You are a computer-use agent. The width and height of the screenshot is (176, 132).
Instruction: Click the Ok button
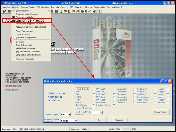point(99,120)
